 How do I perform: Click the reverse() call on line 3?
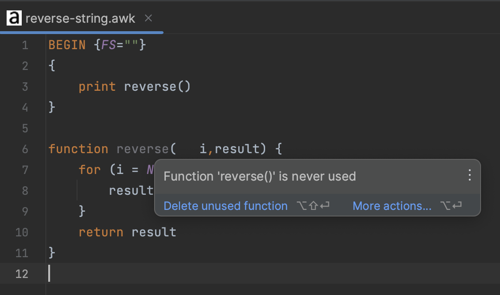(157, 87)
